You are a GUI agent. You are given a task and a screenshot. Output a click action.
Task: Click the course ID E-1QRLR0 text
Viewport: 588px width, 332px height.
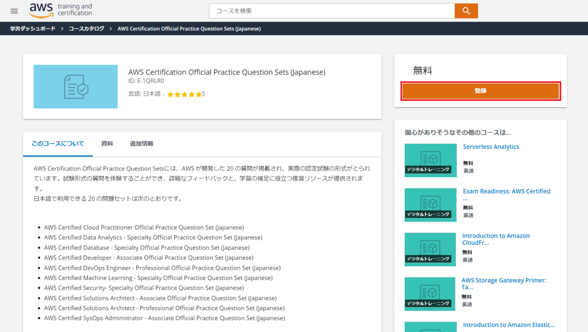(x=146, y=81)
